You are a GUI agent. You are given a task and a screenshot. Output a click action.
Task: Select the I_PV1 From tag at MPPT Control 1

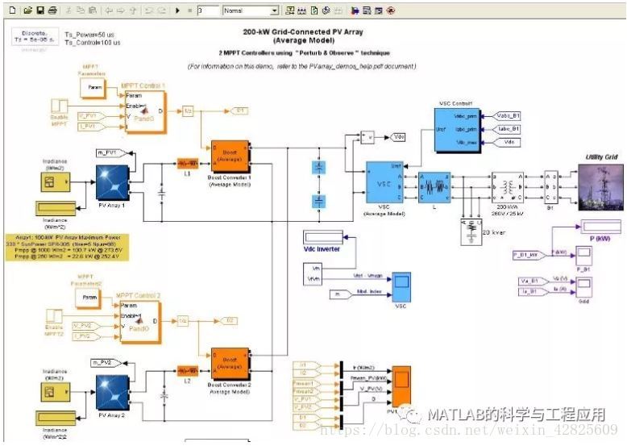click(x=91, y=127)
